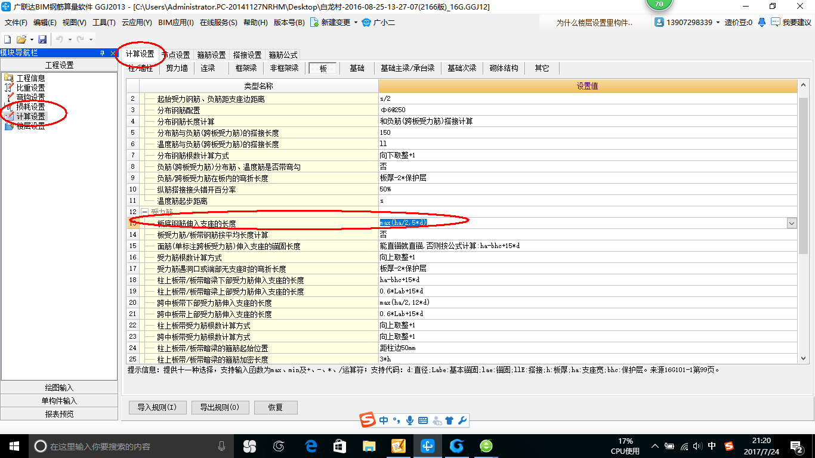Screen dimensions: 815x458
Task: Click the 为什么楼层设置里构件 tip link
Action: pyautogui.click(x=594, y=23)
